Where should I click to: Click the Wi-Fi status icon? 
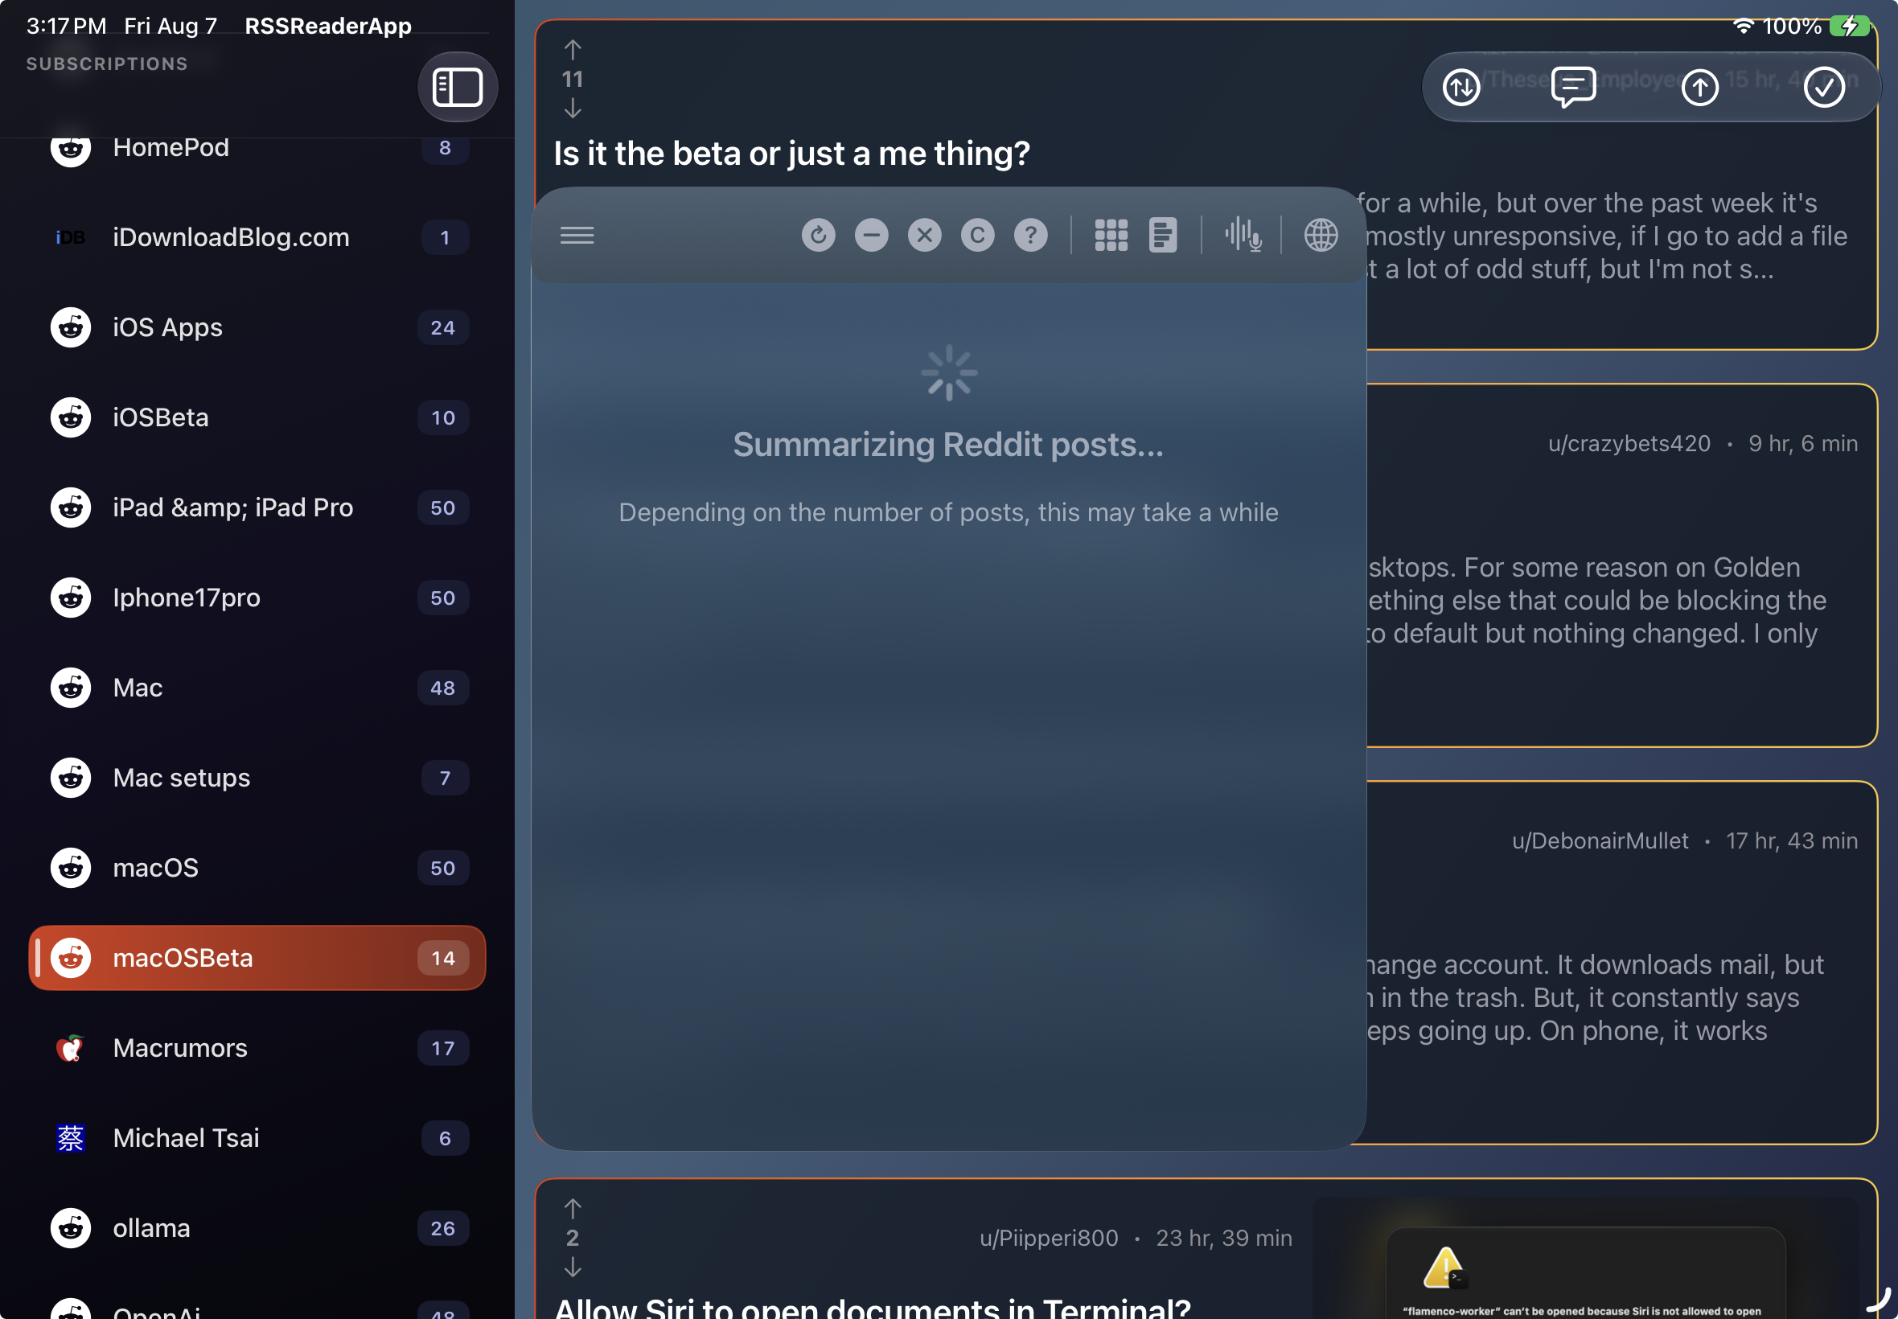[1742, 26]
